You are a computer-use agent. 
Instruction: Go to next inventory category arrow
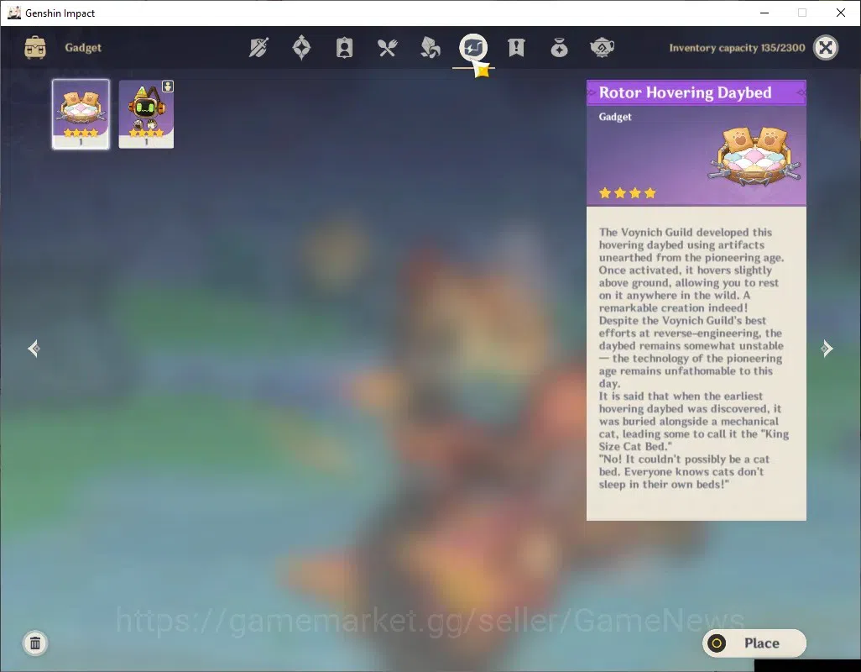coord(827,349)
